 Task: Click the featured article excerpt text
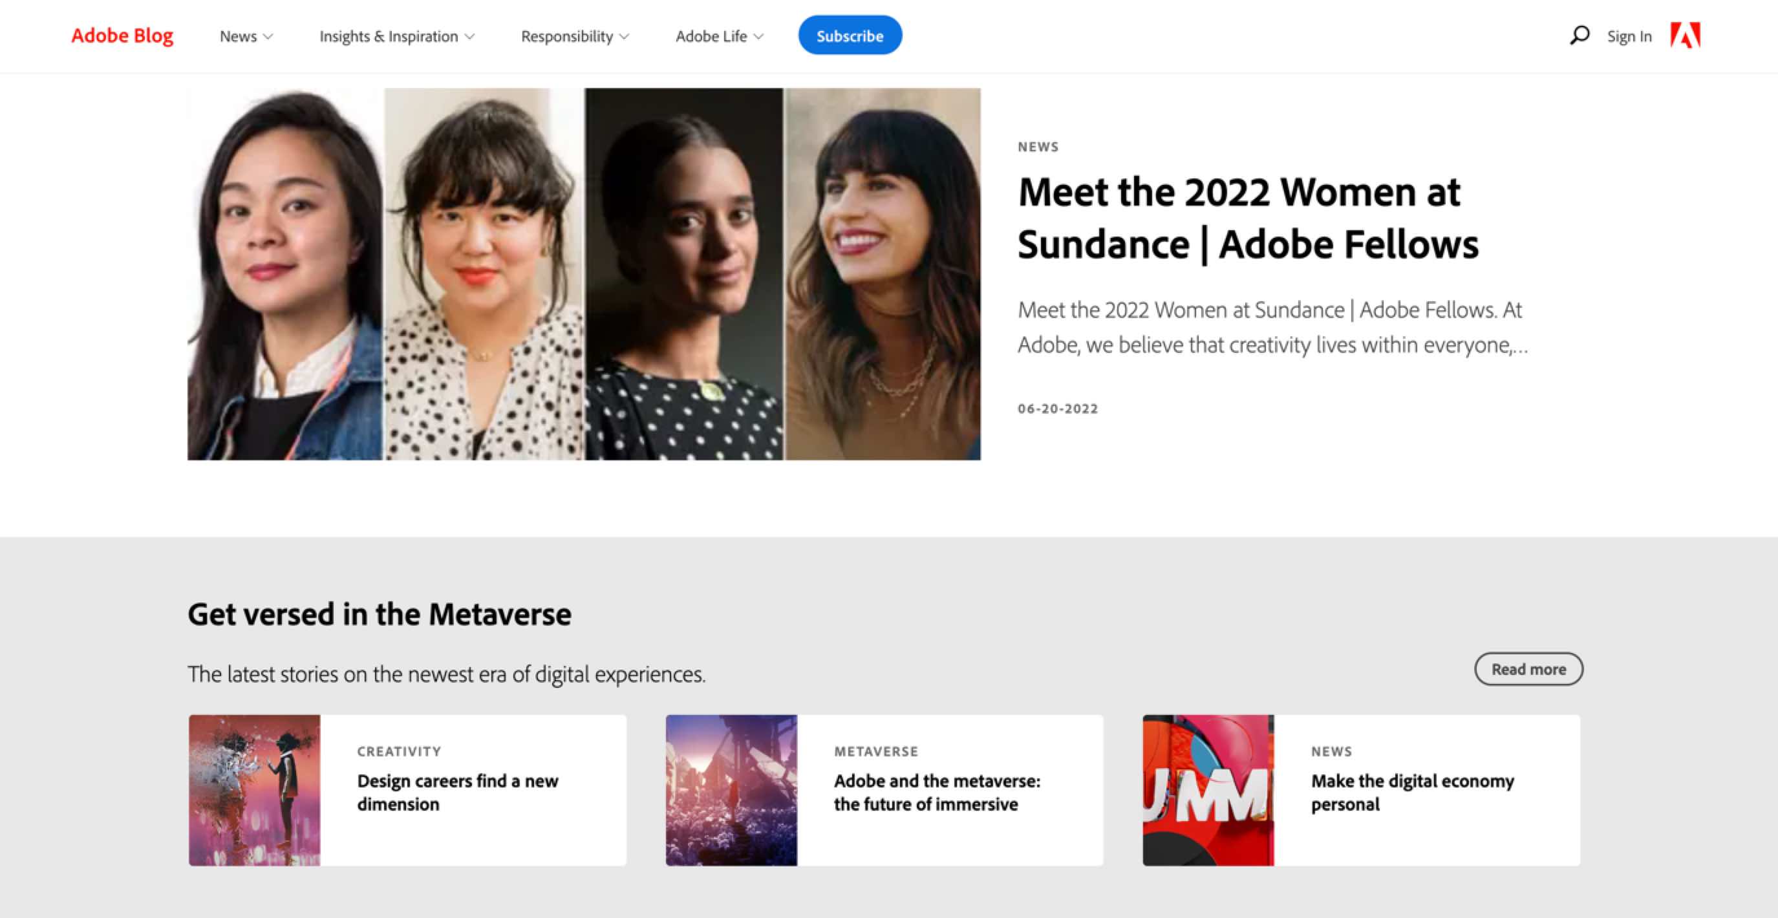pos(1272,327)
